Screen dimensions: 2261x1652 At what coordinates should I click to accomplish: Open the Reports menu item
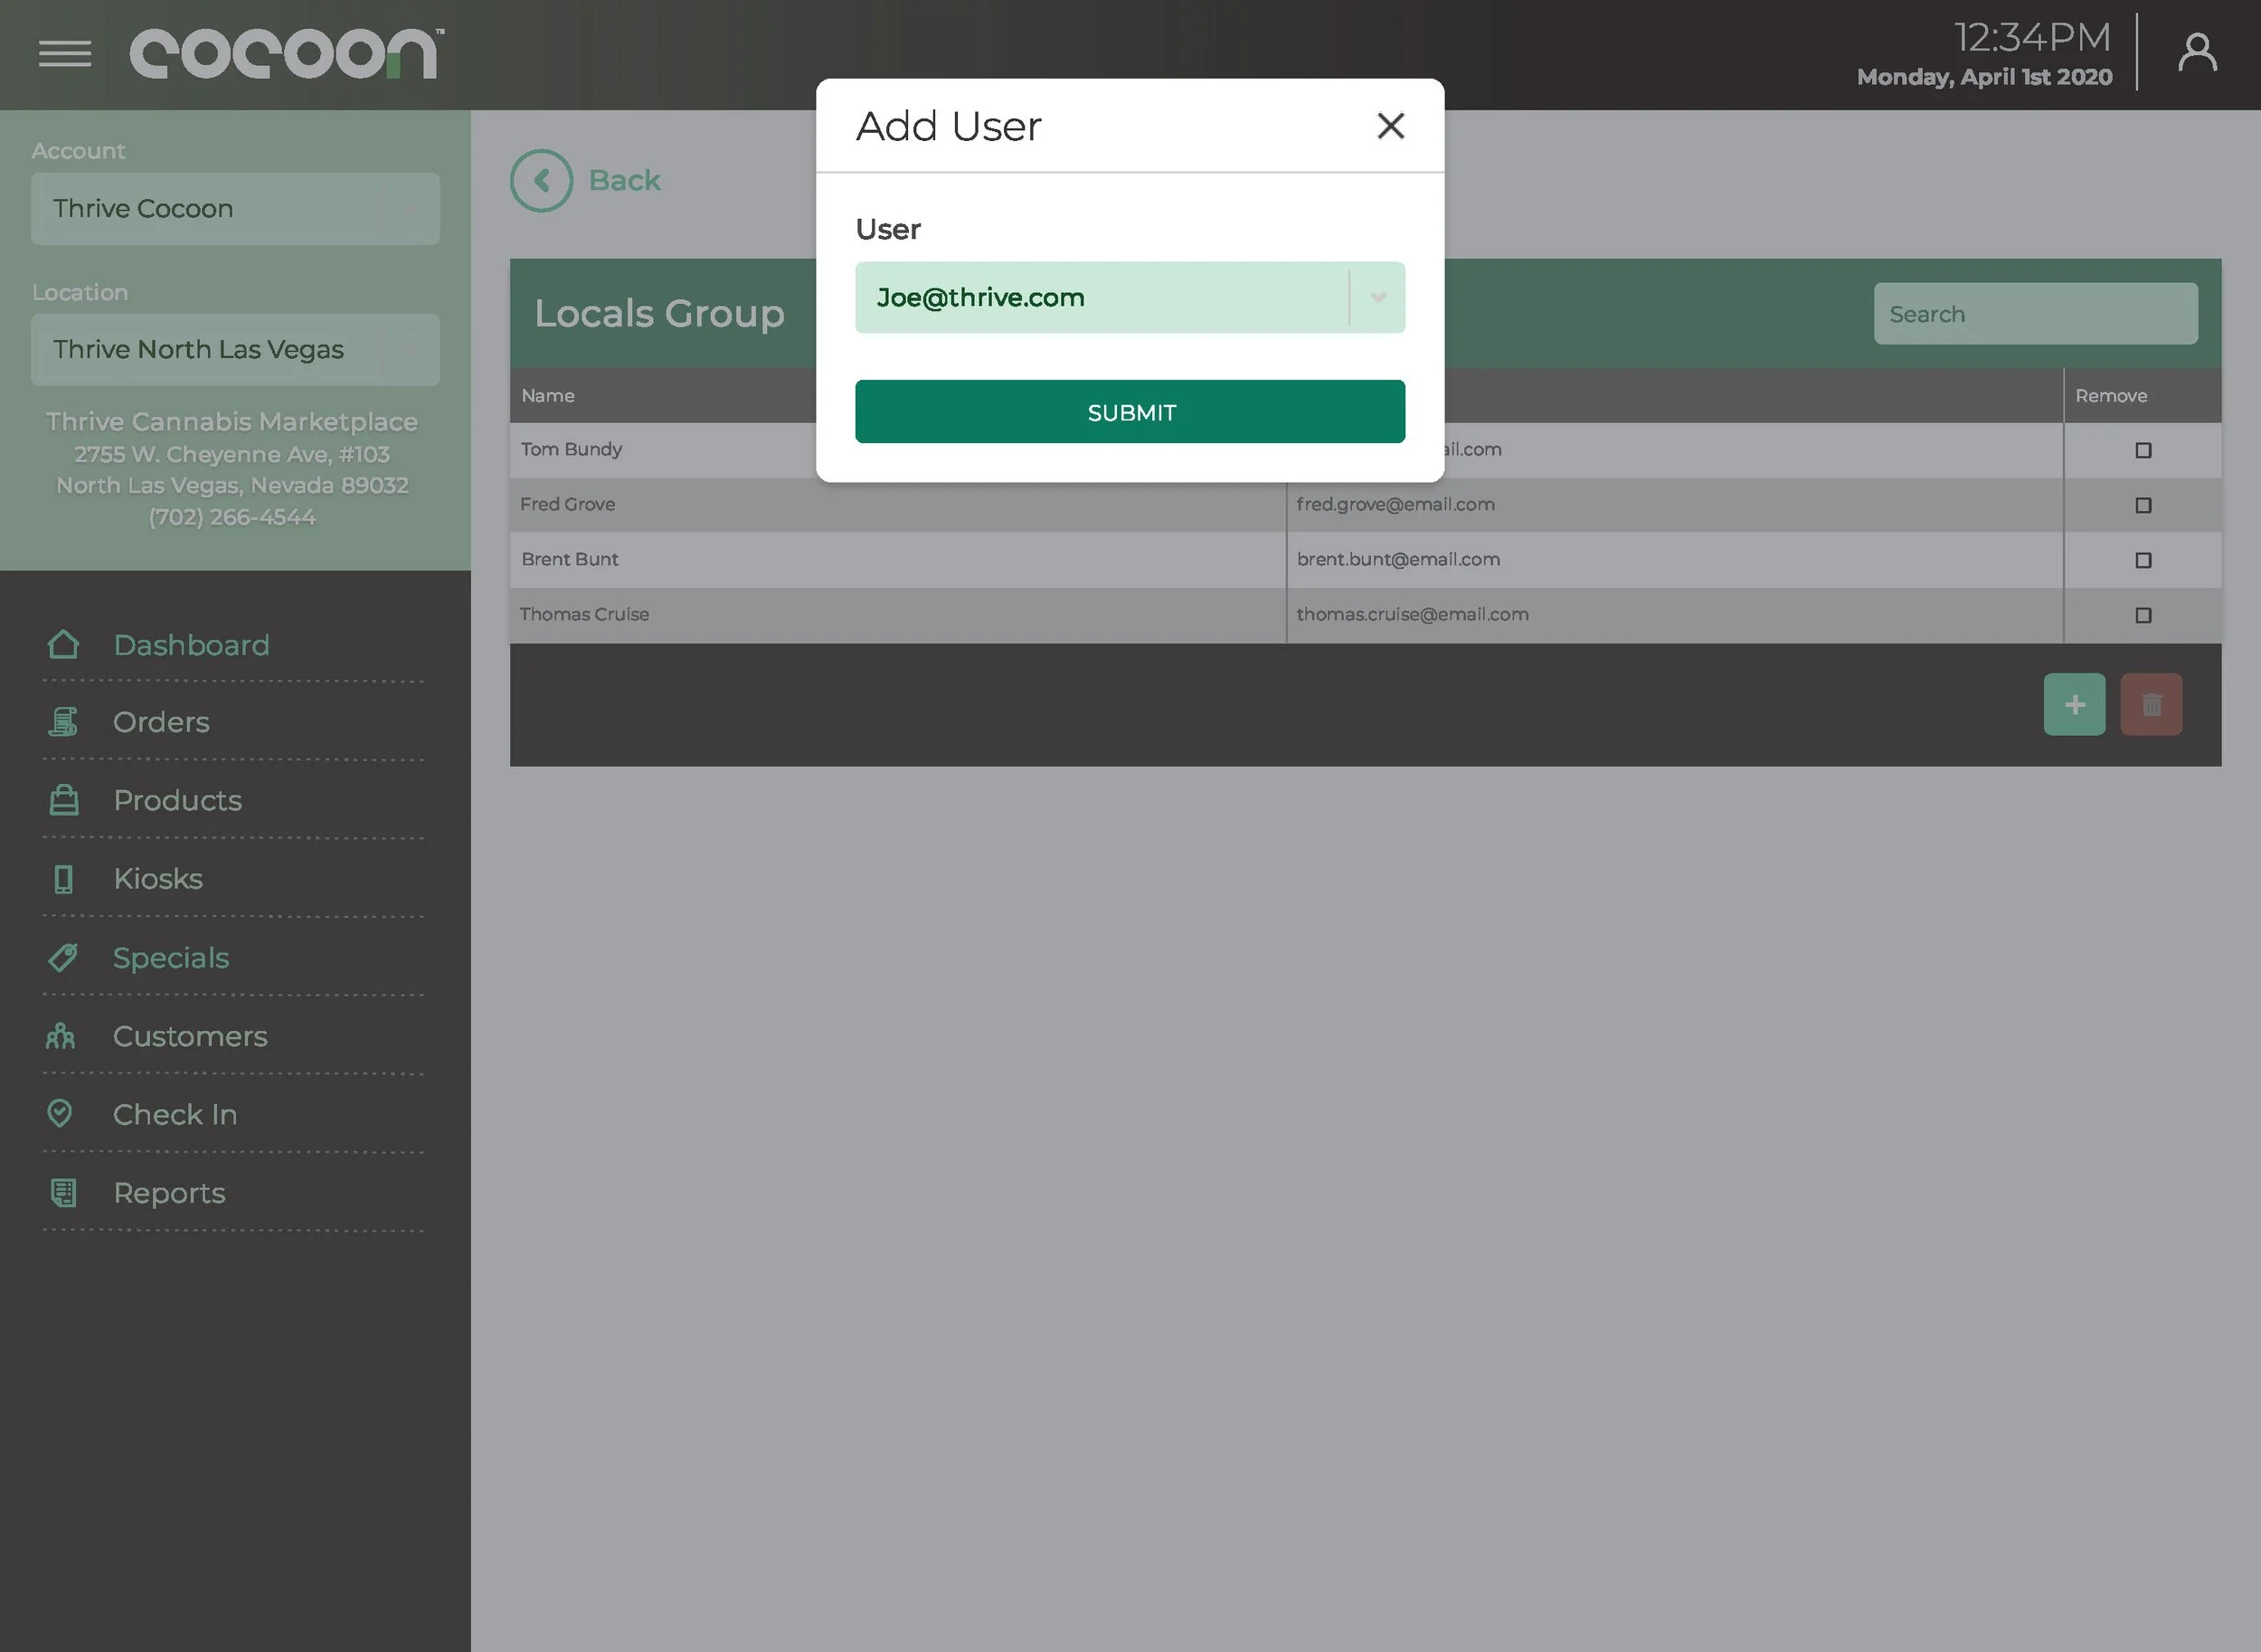click(169, 1193)
